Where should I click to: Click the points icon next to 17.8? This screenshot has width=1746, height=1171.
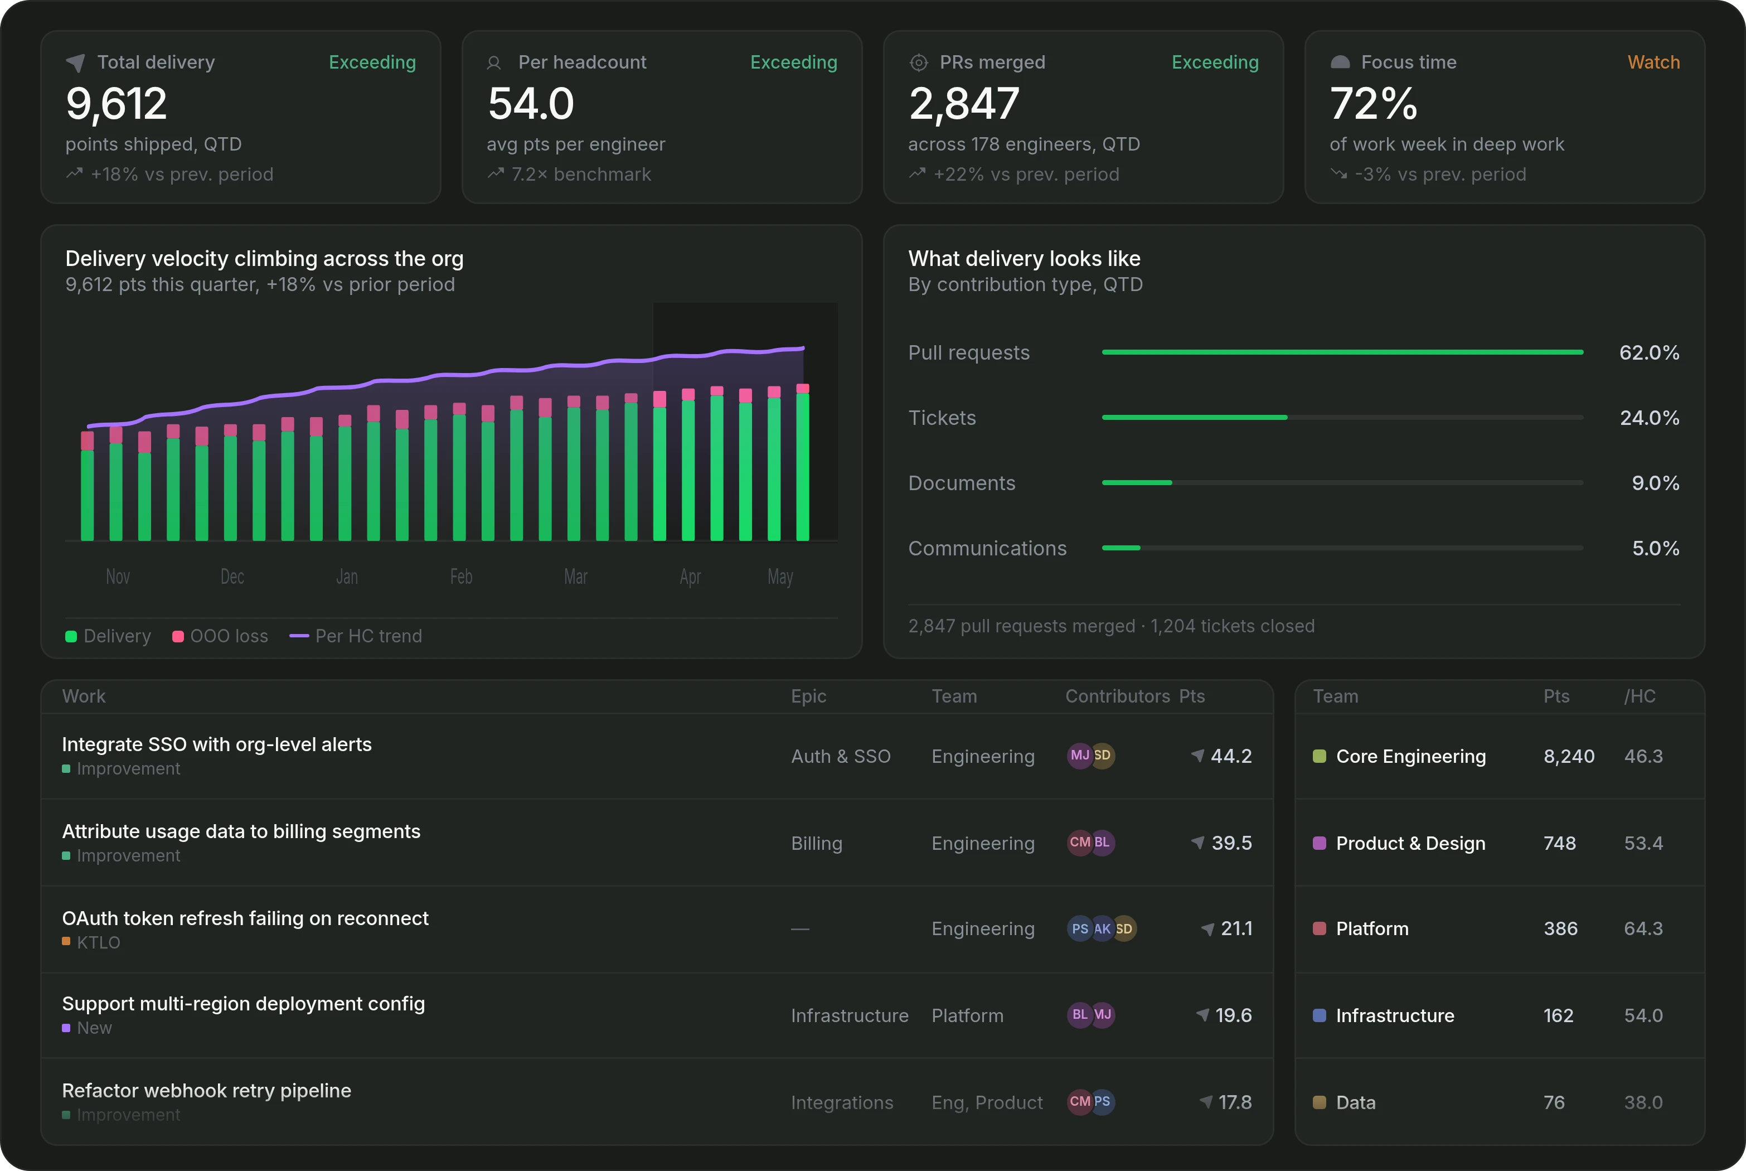coord(1206,1101)
